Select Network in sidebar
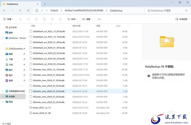Image resolution: width=191 pixels, height=125 pixels. (9, 102)
